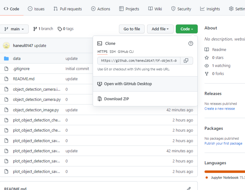
Task: Open object_detection_camera.py file
Action: tap(37, 99)
